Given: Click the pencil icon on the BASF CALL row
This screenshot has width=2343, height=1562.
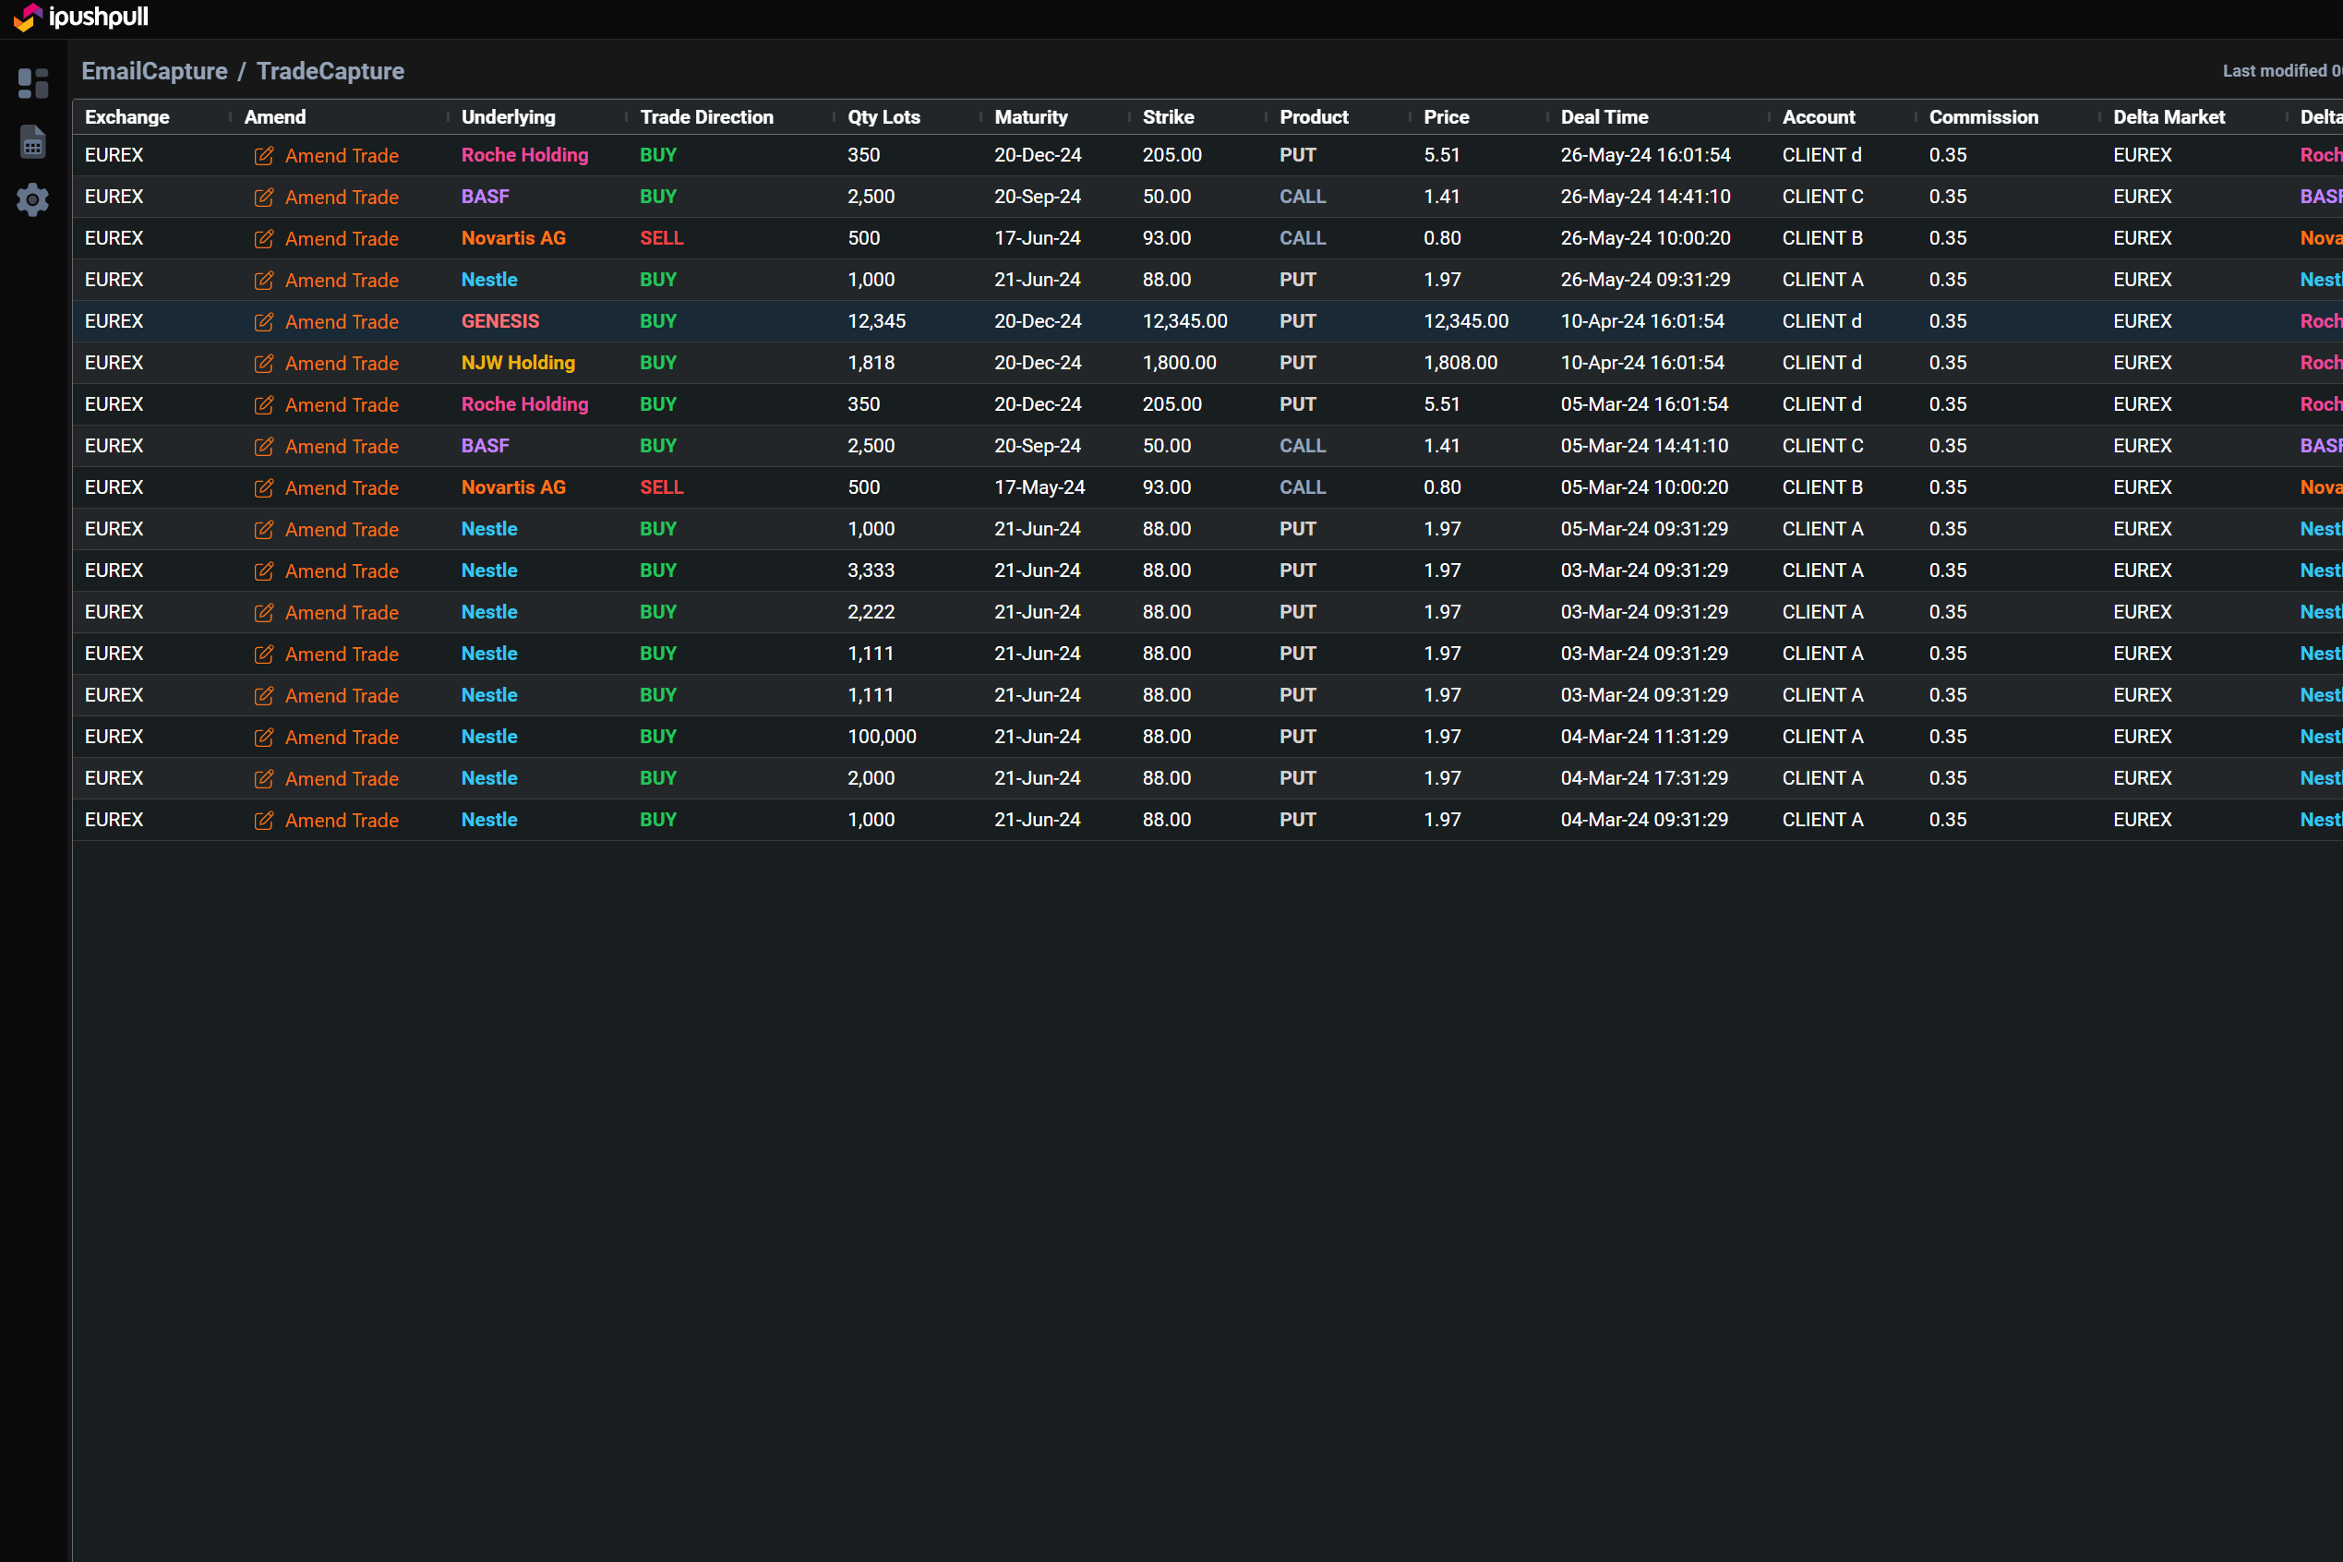Looking at the screenshot, I should point(264,197).
